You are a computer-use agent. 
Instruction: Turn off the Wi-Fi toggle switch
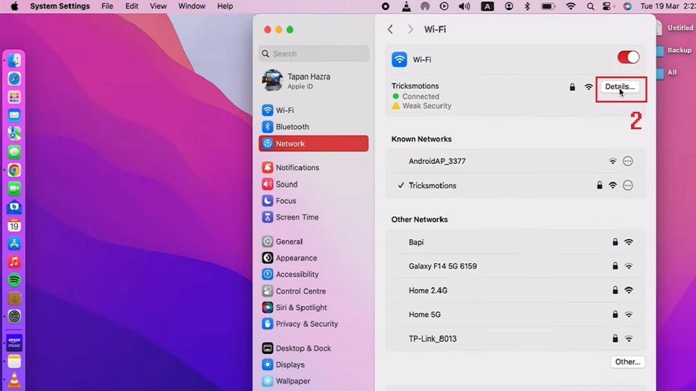[628, 57]
